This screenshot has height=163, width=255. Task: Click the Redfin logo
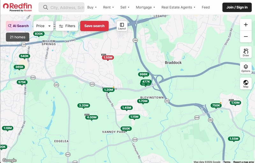(x=17, y=7)
